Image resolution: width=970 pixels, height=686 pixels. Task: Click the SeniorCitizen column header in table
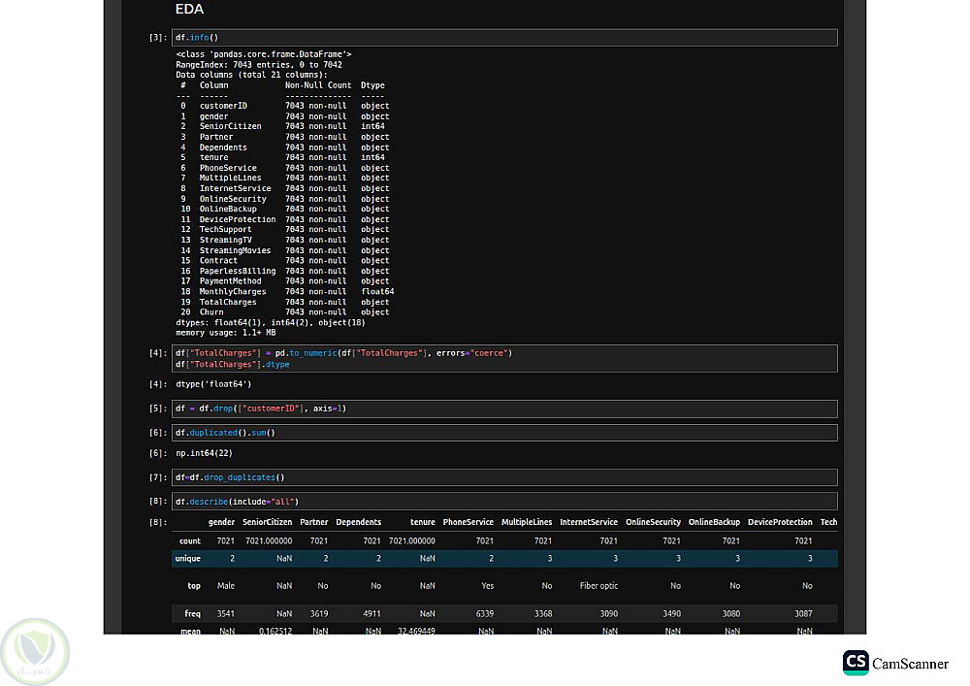268,522
